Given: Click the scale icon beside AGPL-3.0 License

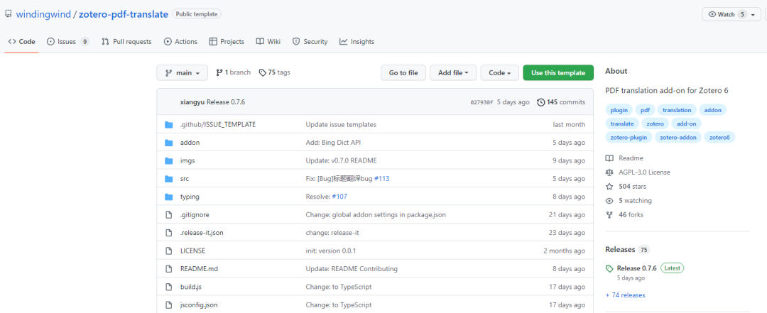Looking at the screenshot, I should pyautogui.click(x=609, y=172).
